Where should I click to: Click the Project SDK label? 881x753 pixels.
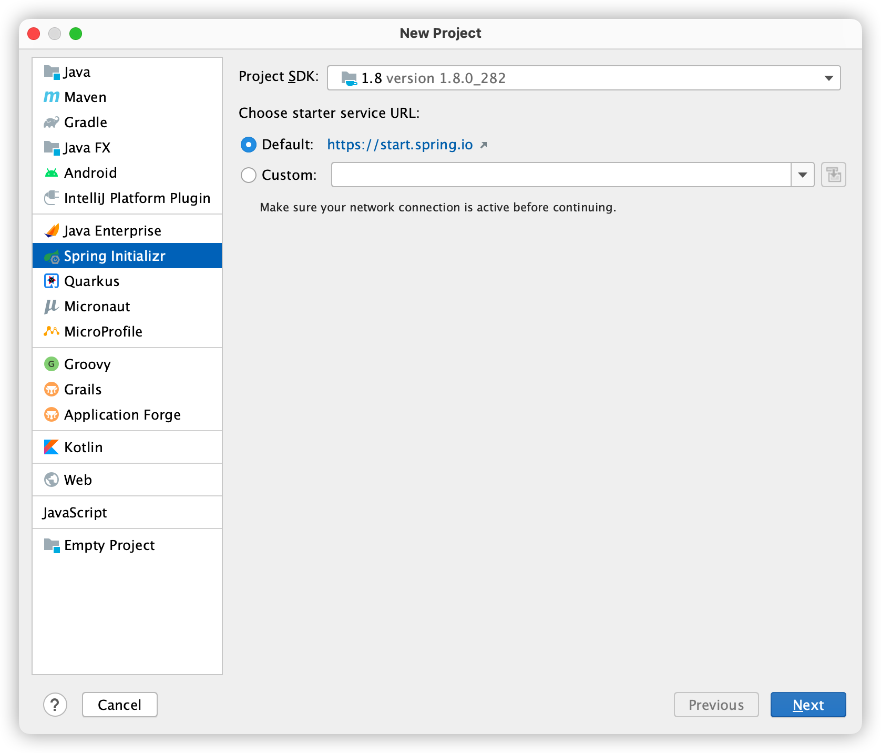pos(279,77)
